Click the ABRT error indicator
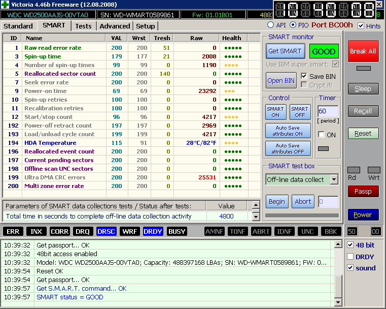 tap(261, 231)
